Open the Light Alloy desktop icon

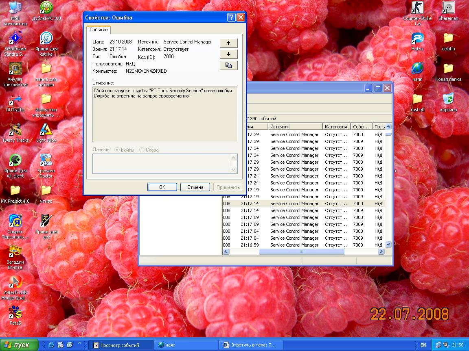coord(46,130)
